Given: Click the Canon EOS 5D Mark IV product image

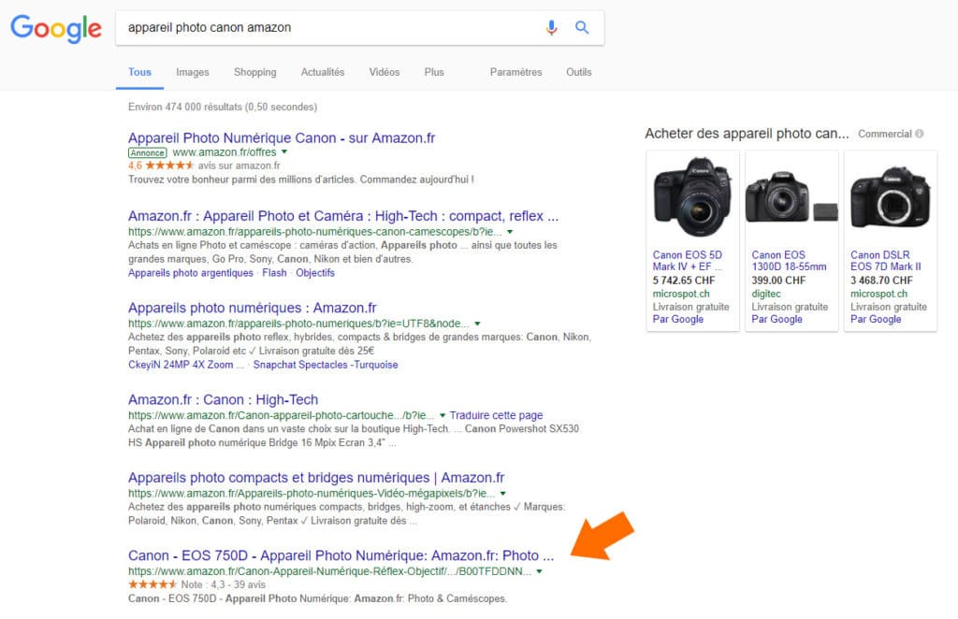Looking at the screenshot, I should [693, 198].
